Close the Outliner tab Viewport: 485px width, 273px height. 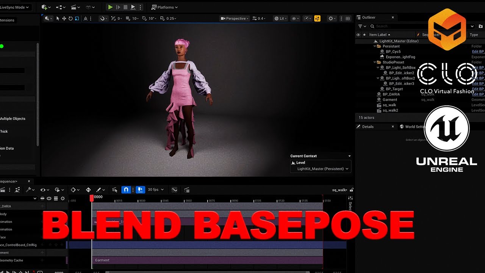(x=393, y=17)
